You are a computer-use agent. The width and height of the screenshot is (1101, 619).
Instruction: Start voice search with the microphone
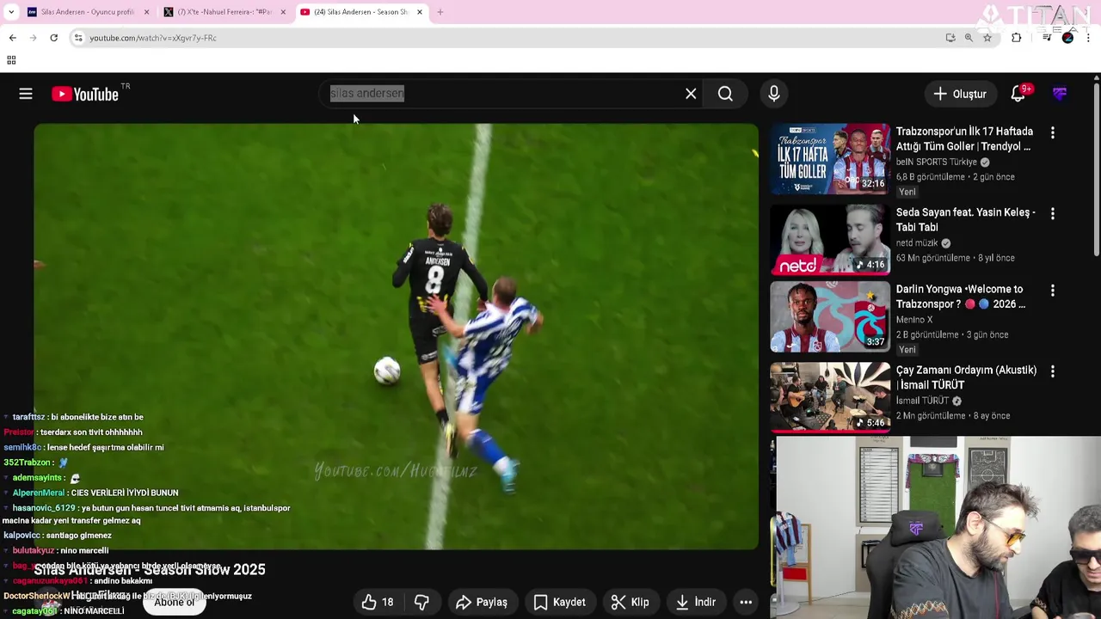click(774, 94)
